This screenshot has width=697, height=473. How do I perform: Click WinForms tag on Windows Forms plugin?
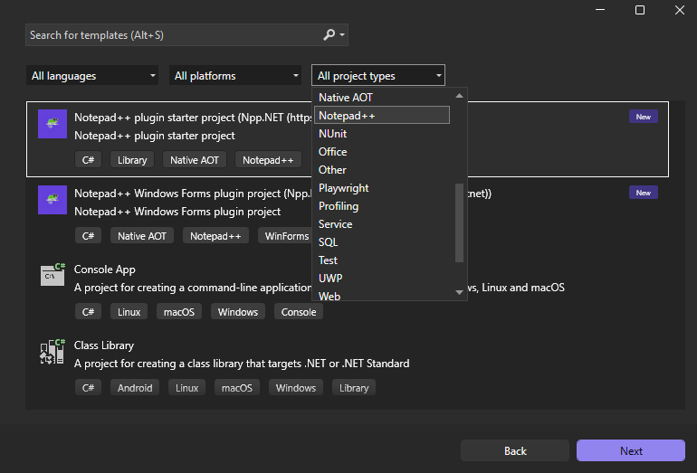click(286, 236)
